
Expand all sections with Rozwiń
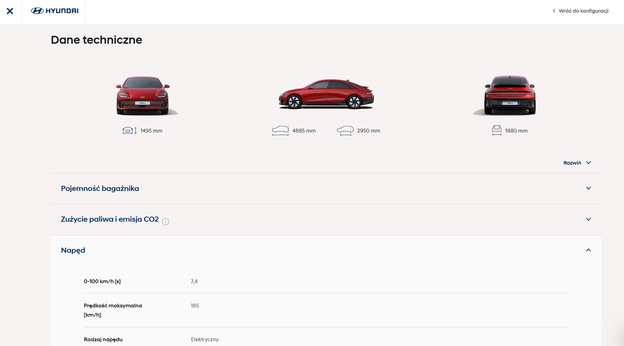click(x=572, y=163)
